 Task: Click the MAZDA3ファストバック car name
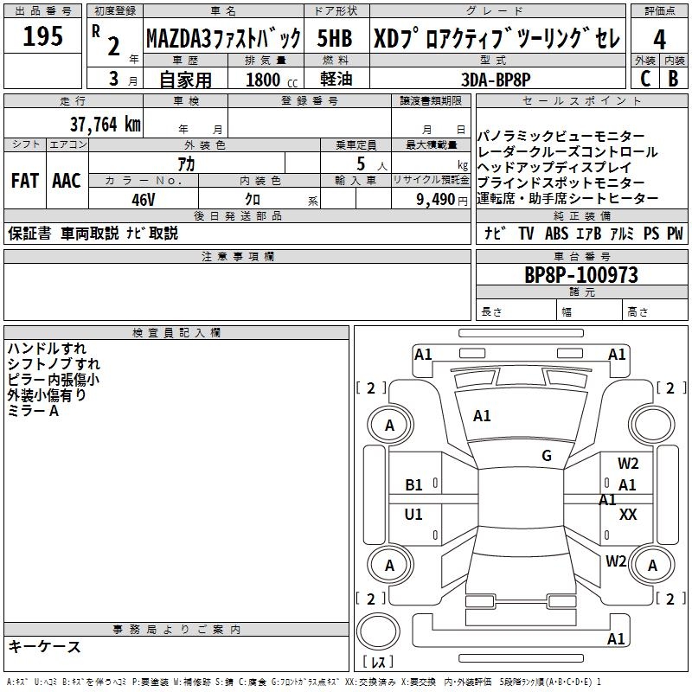(223, 39)
